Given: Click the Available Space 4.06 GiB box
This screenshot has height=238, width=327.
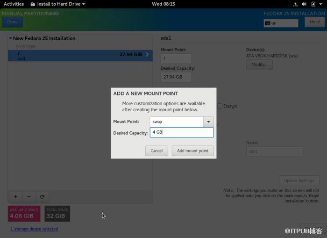Looking at the screenshot, I should (24, 214).
